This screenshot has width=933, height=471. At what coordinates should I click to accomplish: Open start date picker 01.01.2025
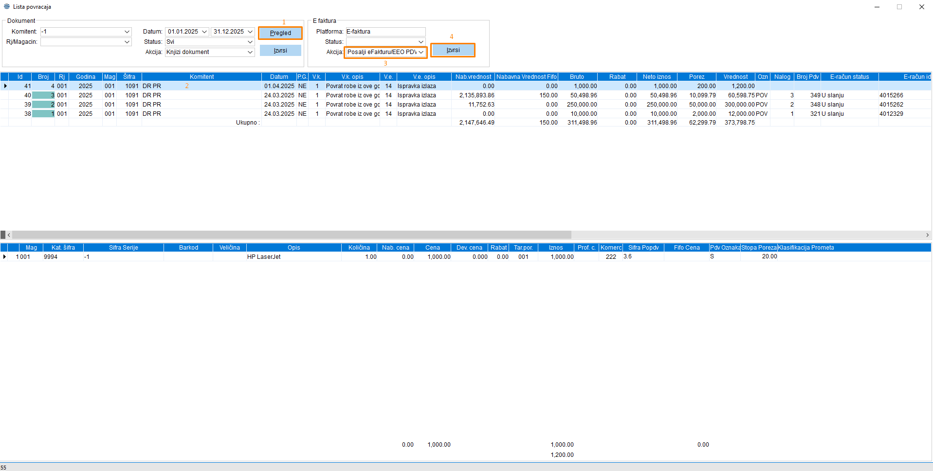pyautogui.click(x=204, y=32)
